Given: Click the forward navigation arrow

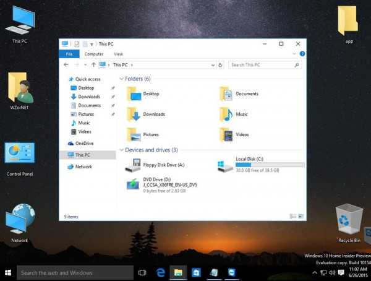Looking at the screenshot, I should 77,65.
